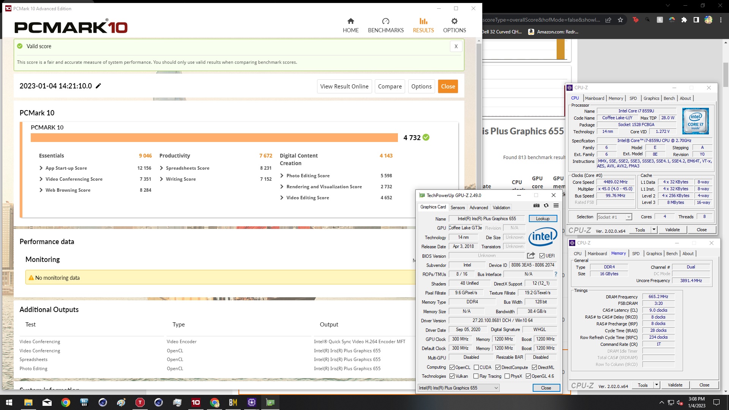Screen dimensions: 729x410
Task: Toggle DirectCompute checkbox in GPU-Z
Action: coord(498,367)
